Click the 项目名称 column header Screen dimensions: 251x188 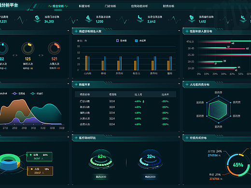click(x=85, y=94)
